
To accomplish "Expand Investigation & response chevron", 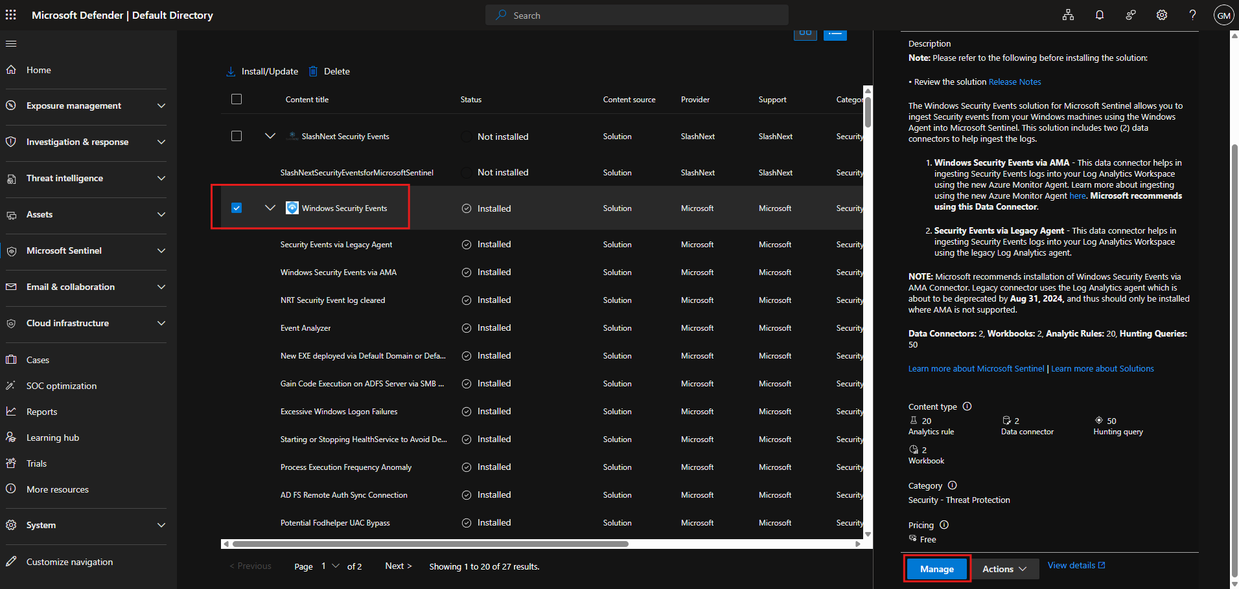I will point(161,142).
